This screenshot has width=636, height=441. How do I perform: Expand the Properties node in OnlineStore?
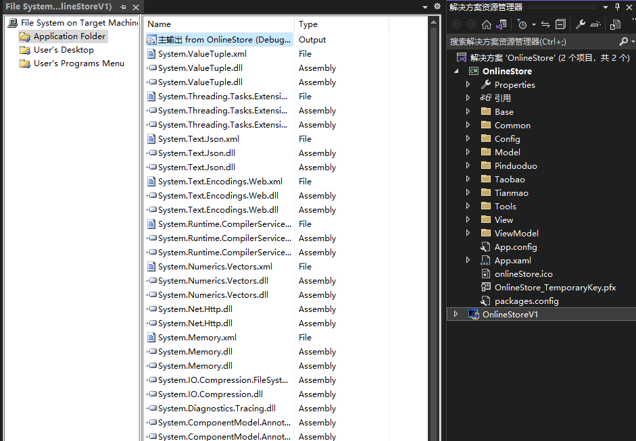pos(468,85)
